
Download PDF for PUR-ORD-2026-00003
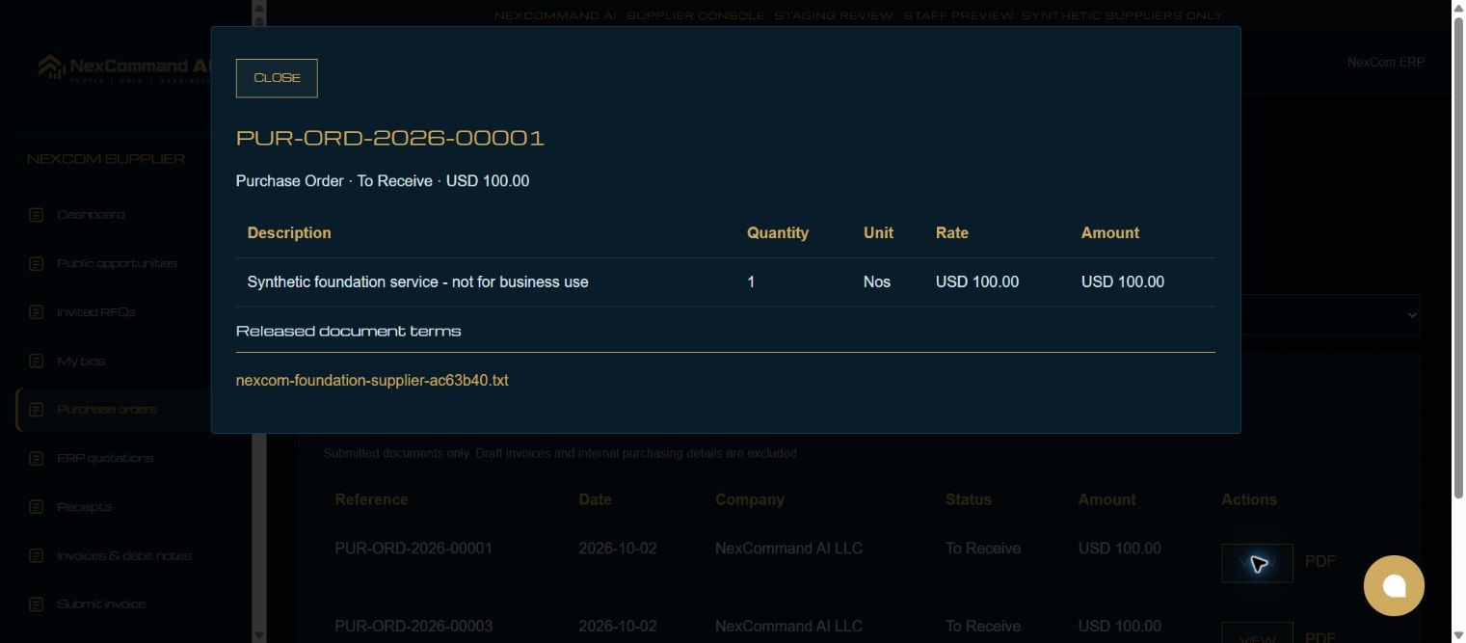pos(1319,637)
